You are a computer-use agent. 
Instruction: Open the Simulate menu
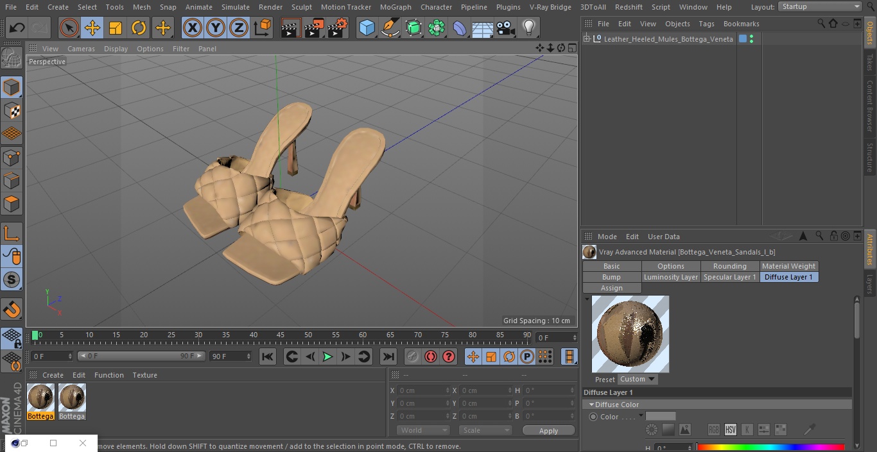point(236,7)
